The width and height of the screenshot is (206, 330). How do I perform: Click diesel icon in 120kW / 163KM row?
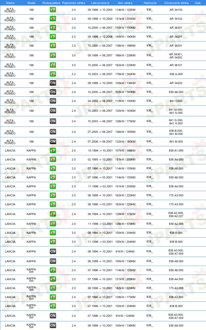53,111
